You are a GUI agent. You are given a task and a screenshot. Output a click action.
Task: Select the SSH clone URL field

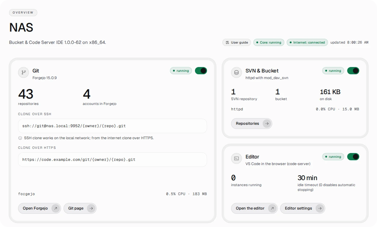113,126
